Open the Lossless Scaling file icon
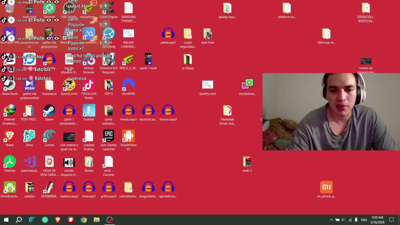Screen dimensions: 400x225 [x=89, y=141]
